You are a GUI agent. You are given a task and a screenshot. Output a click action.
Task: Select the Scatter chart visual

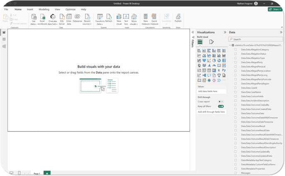click(x=209, y=61)
